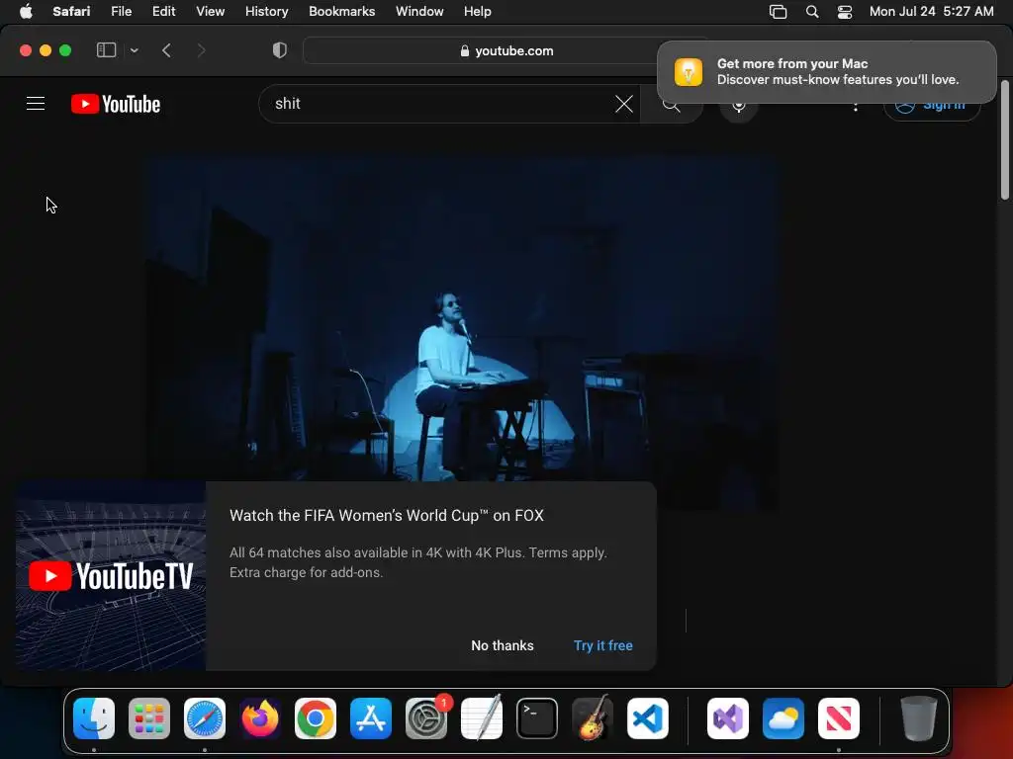Open Visual Studio Code from the Dock

[x=648, y=717]
